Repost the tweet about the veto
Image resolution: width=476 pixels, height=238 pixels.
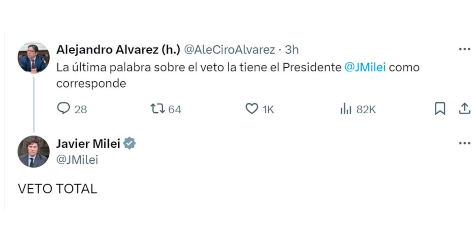click(158, 108)
